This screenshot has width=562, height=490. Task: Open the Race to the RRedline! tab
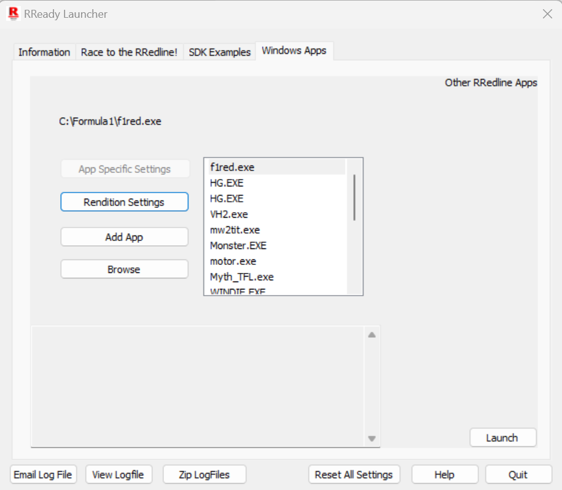coord(129,52)
